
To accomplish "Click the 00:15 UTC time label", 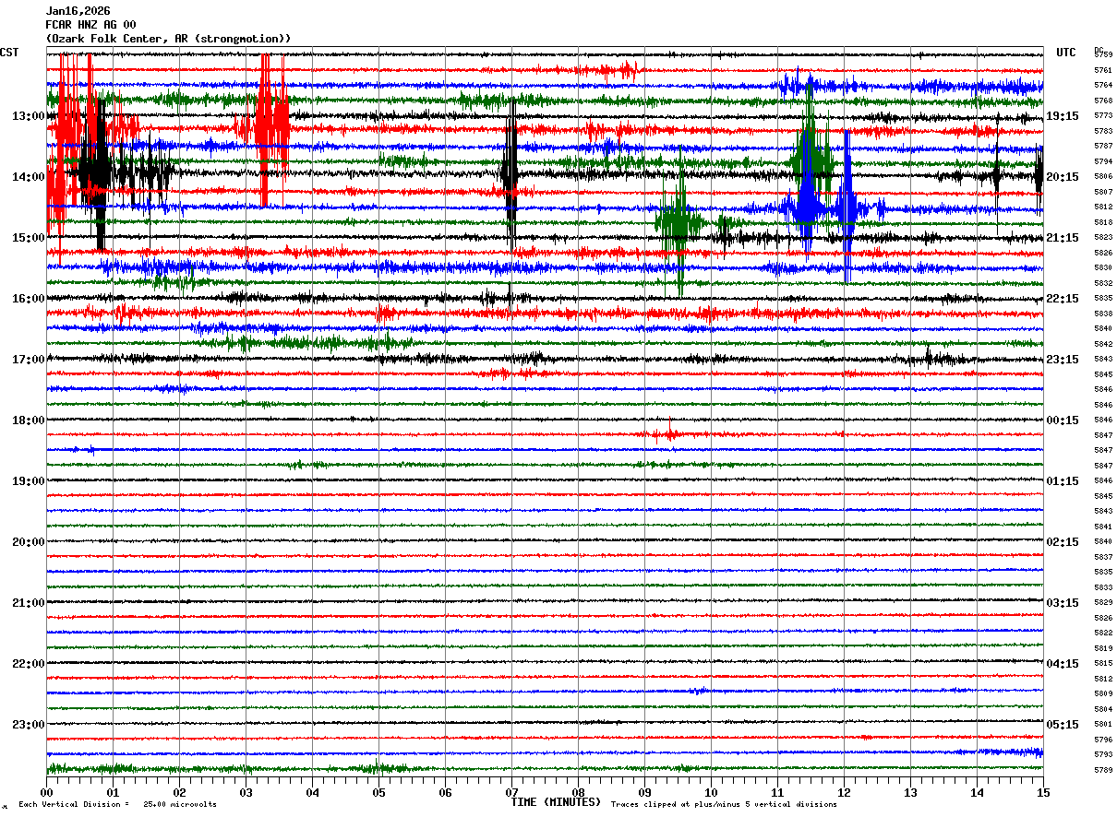I will tap(1063, 420).
